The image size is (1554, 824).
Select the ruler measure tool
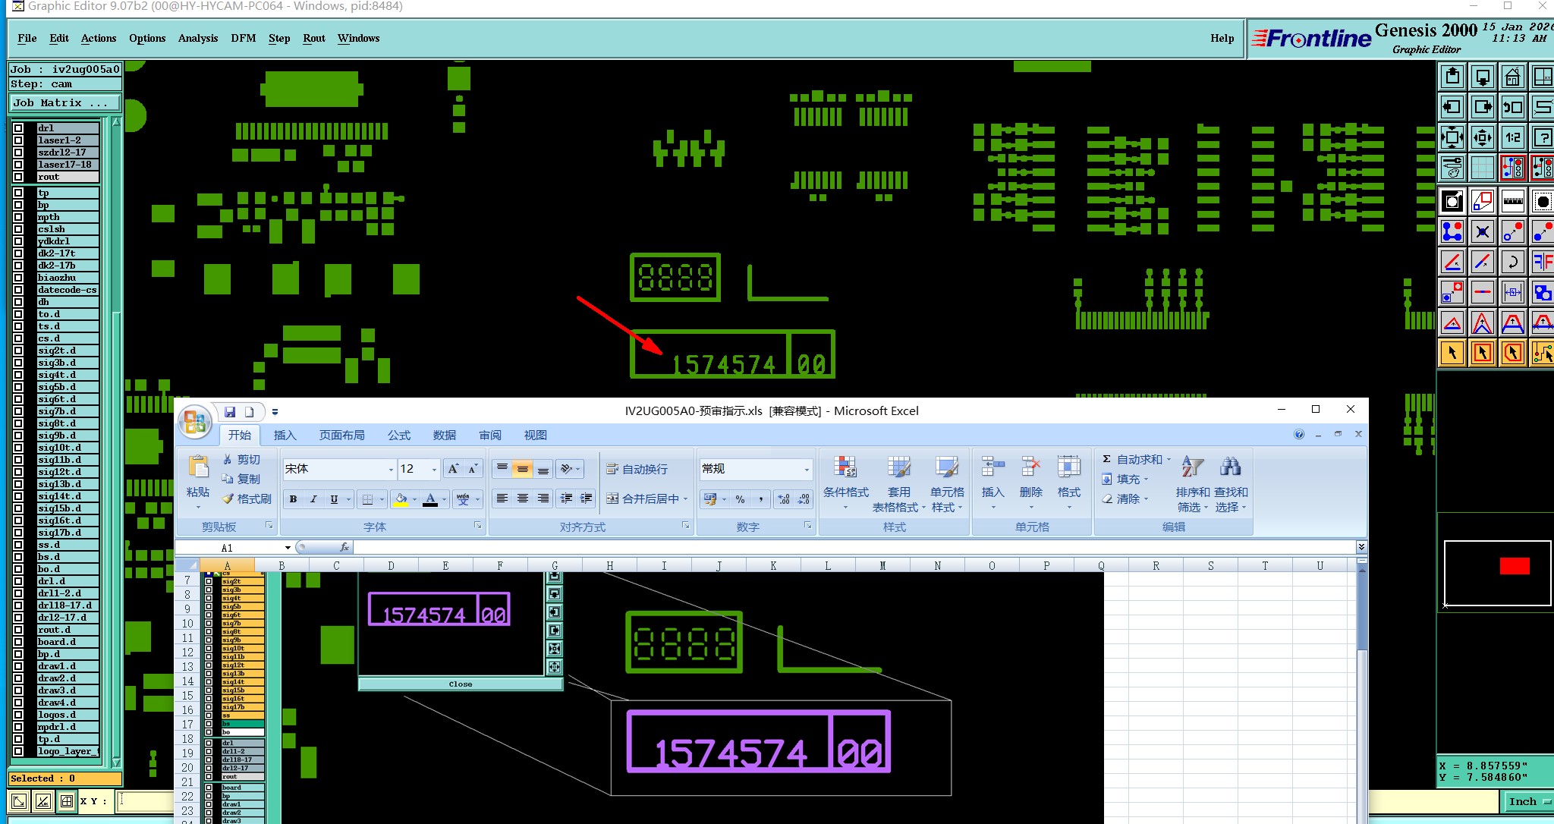click(1512, 201)
